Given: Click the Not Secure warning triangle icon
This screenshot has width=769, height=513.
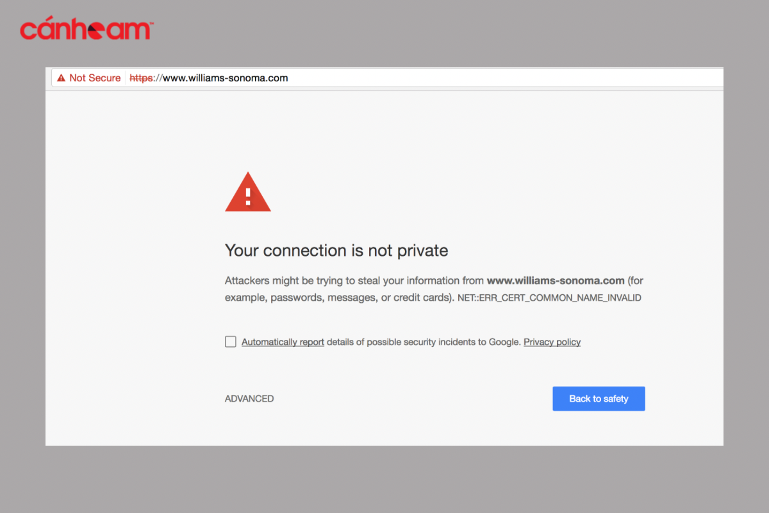Looking at the screenshot, I should click(61, 78).
